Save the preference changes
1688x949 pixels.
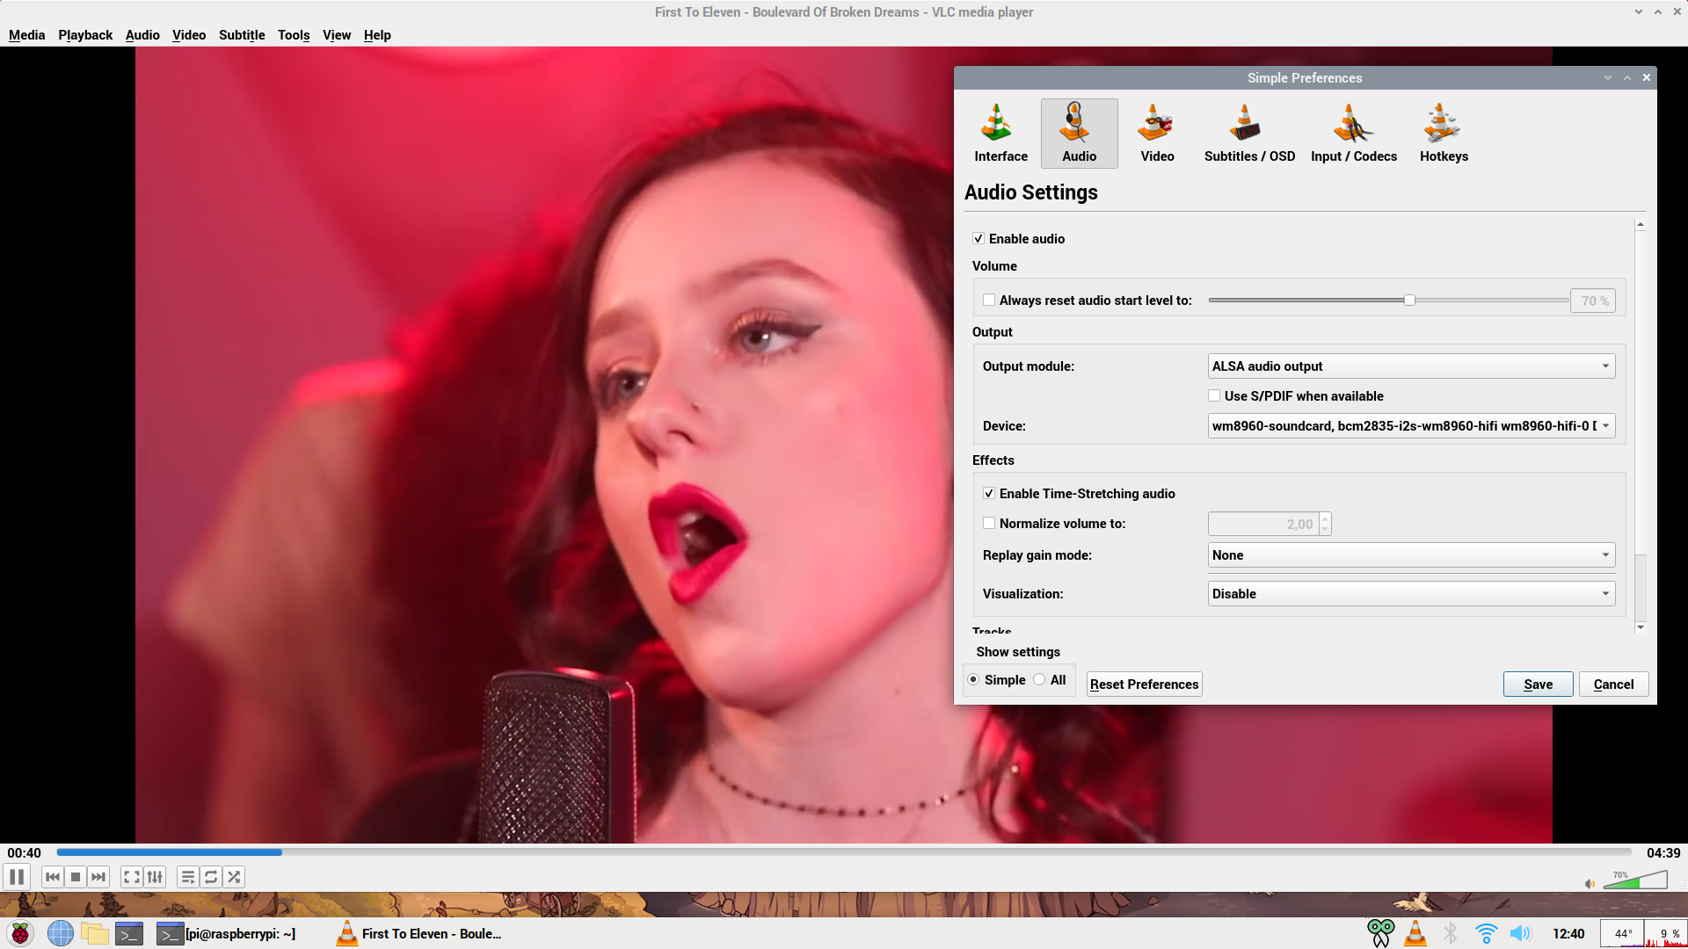[x=1538, y=685]
